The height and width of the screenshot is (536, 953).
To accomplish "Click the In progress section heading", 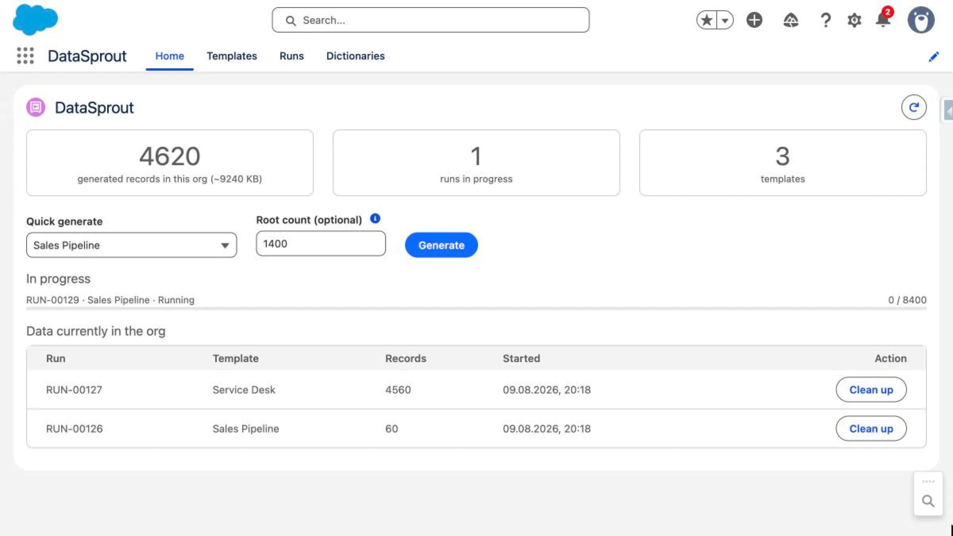I will pyautogui.click(x=58, y=279).
